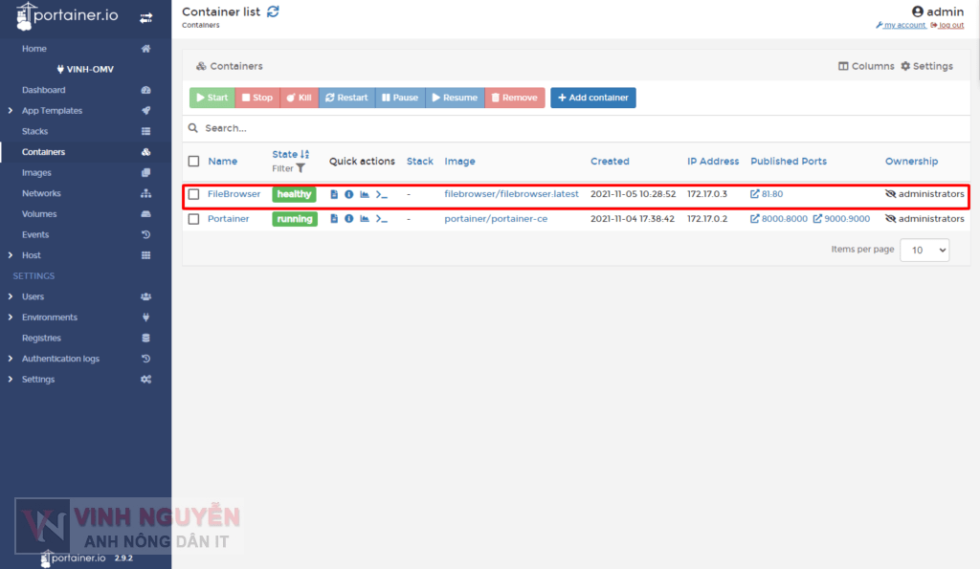Click the refresh icon beside Container list
The width and height of the screenshot is (980, 569).
(273, 11)
